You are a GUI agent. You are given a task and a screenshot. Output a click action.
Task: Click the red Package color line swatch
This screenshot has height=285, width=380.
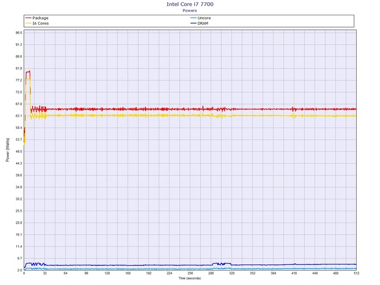[x=28, y=18]
